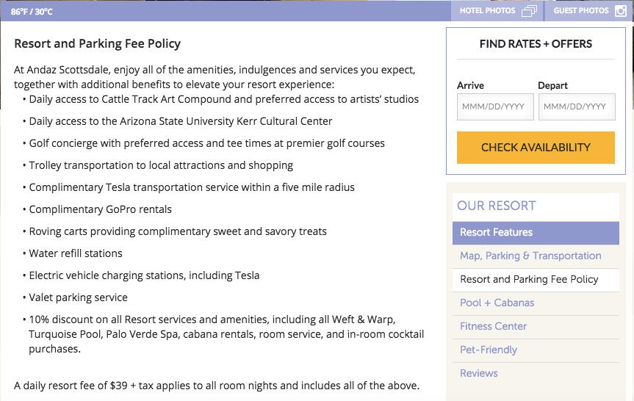Go to Pool + Cabanas page

(x=497, y=303)
